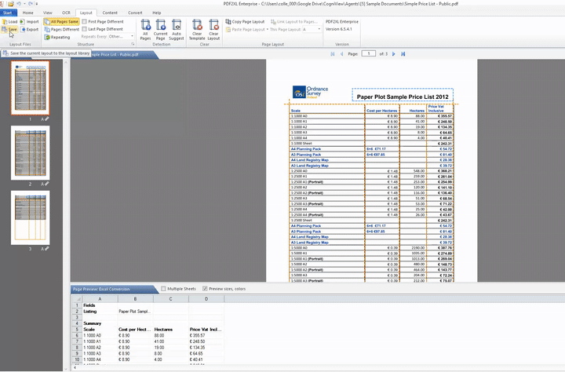565x372 pixels.
Task: Switch to the OCR ribbon tab
Action: point(66,13)
